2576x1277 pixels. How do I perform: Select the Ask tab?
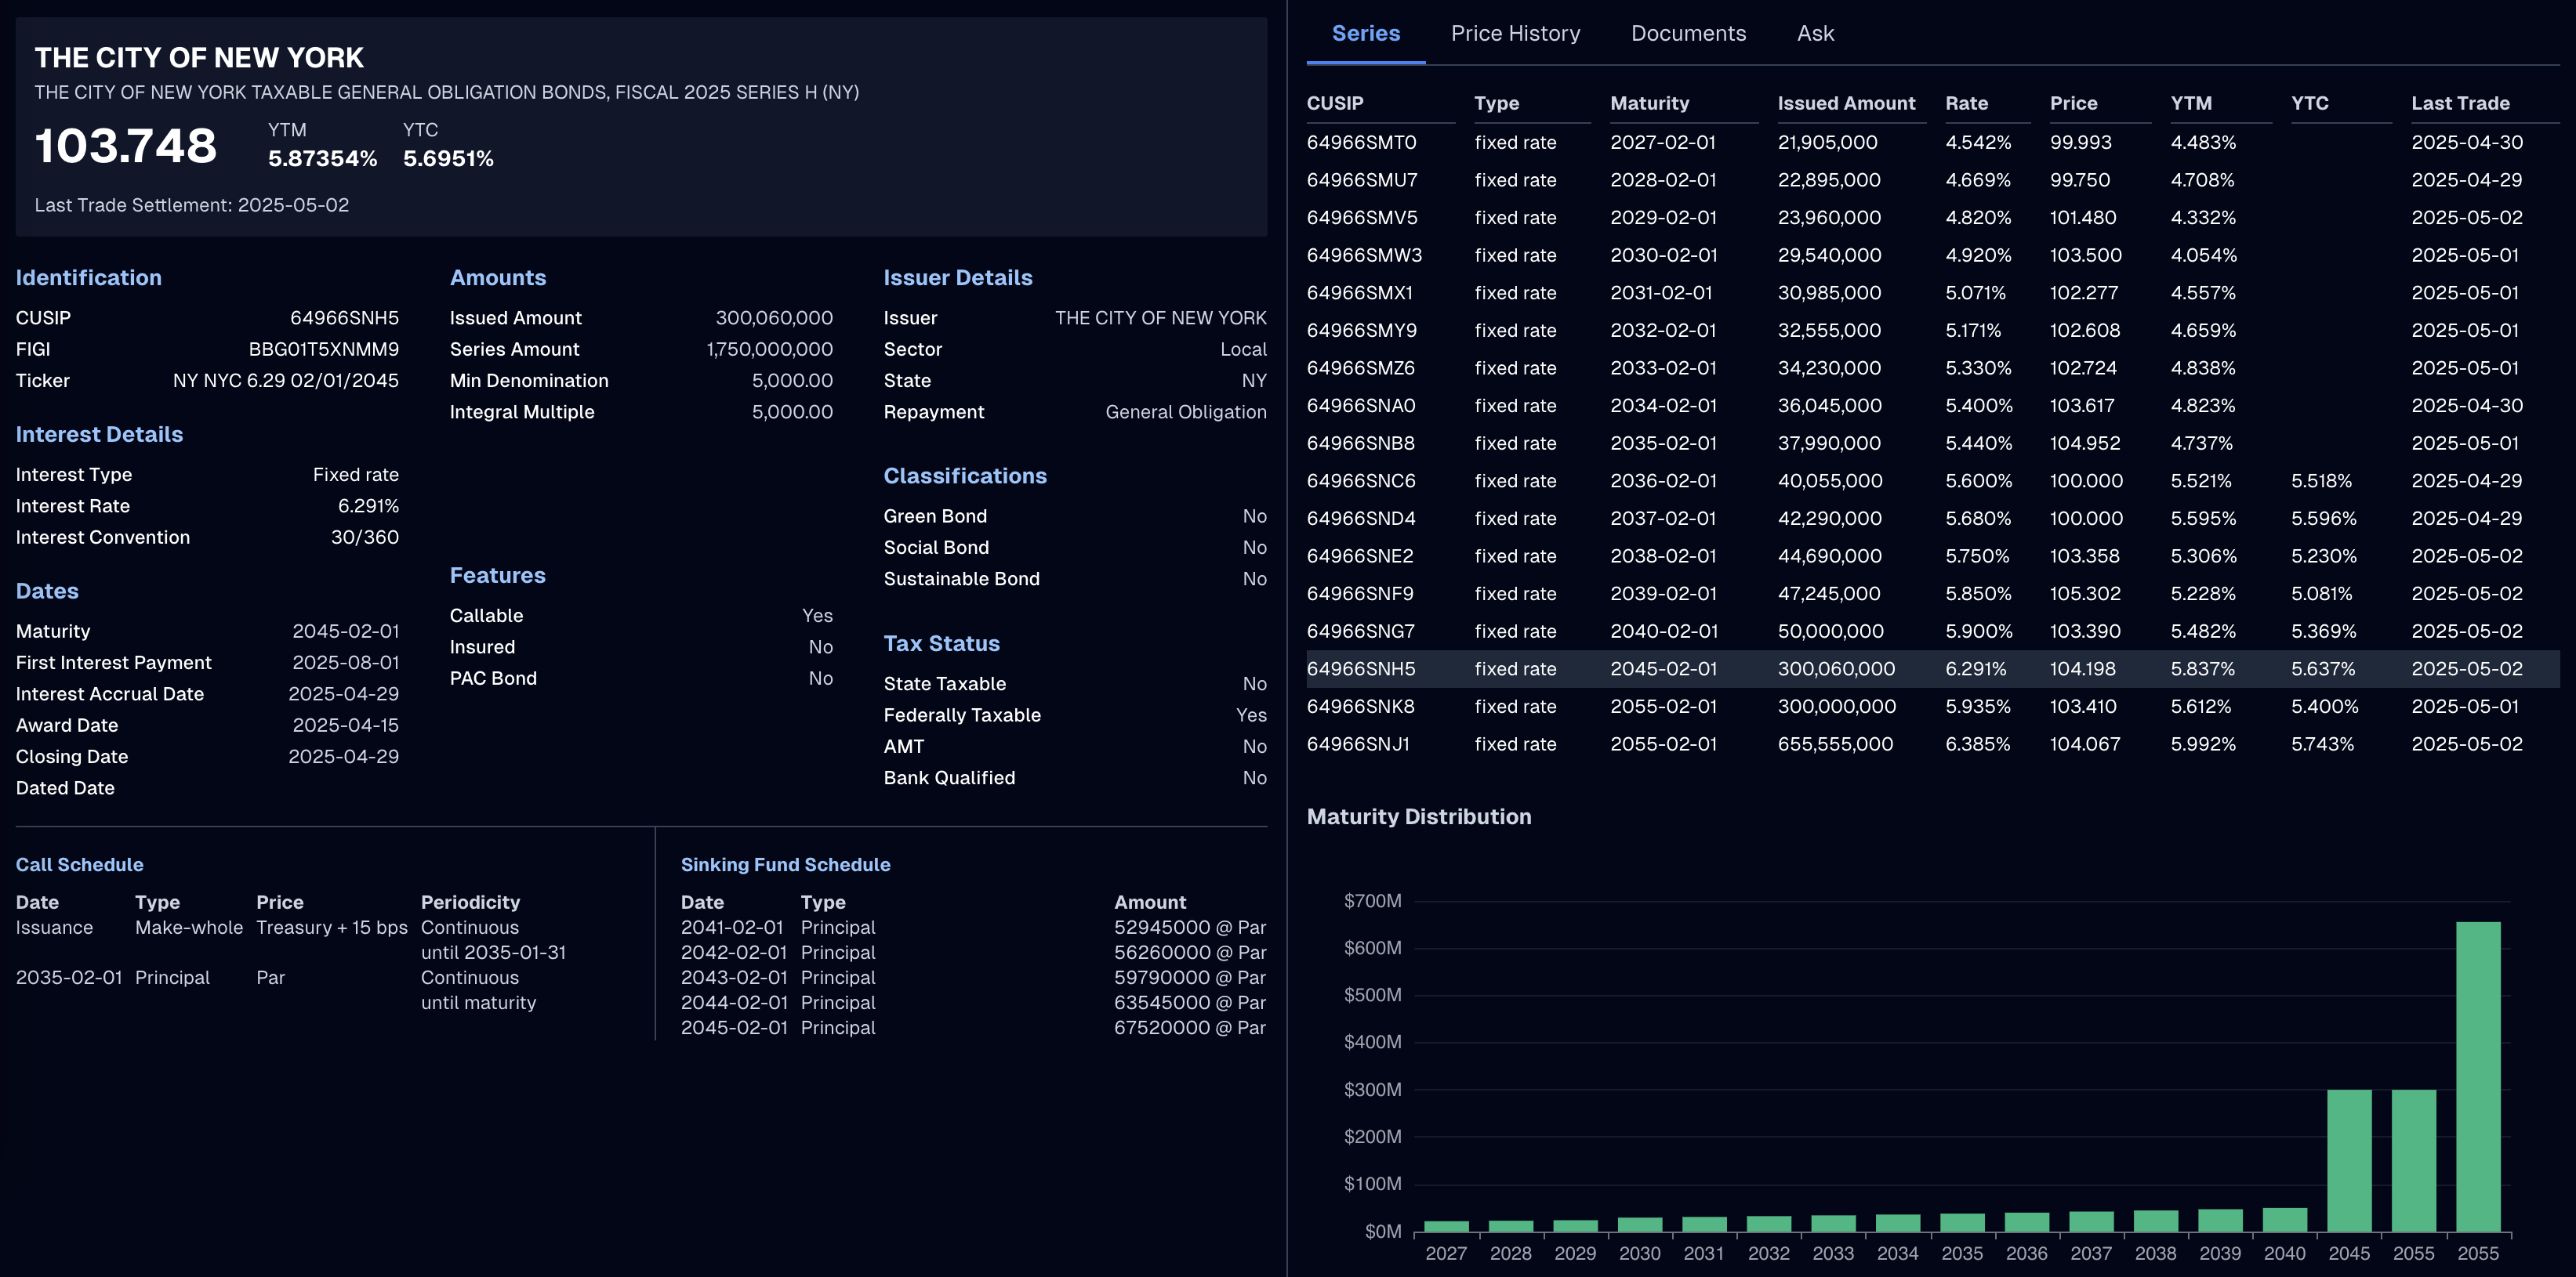click(x=1815, y=33)
